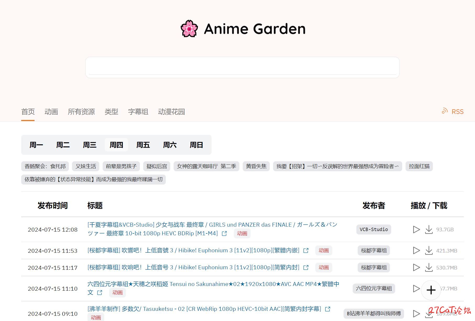Open 动漫花园 tab
The image size is (475, 321).
172,112
